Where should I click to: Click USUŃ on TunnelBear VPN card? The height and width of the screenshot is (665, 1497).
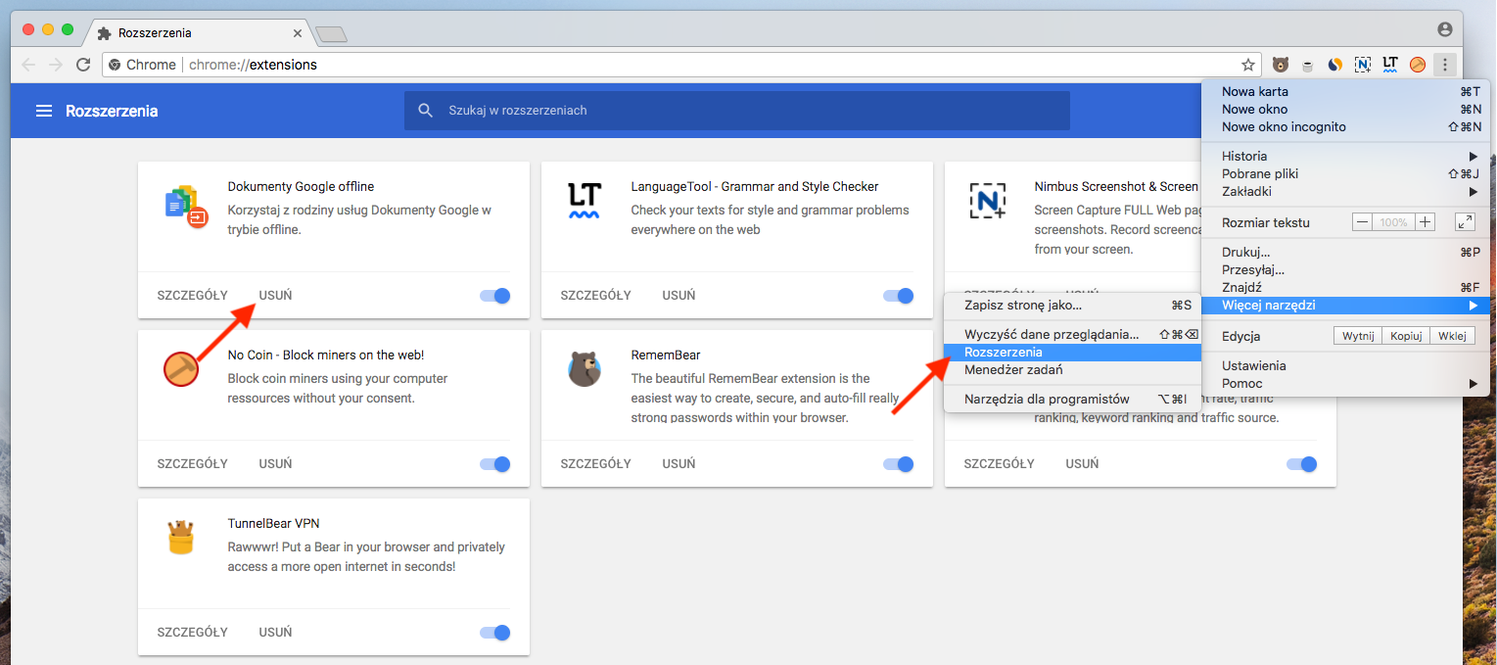click(275, 633)
